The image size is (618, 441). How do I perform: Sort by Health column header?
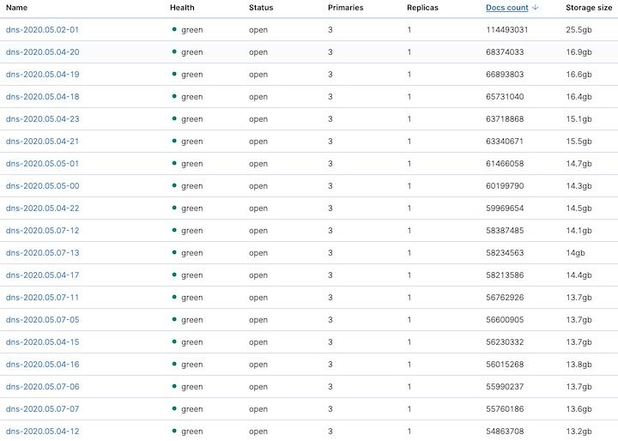(182, 8)
